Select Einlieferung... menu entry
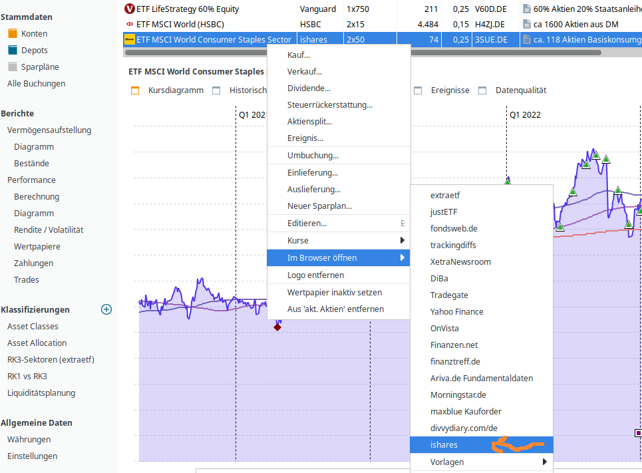The height and width of the screenshot is (473, 642). tap(338, 173)
